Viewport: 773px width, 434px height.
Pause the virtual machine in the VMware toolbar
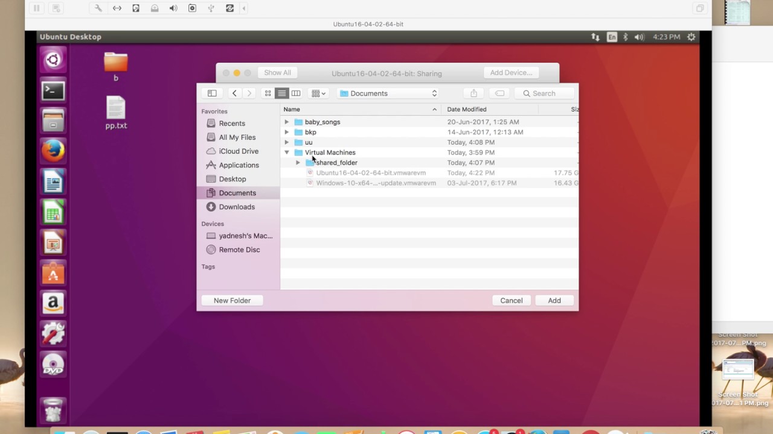pos(36,8)
